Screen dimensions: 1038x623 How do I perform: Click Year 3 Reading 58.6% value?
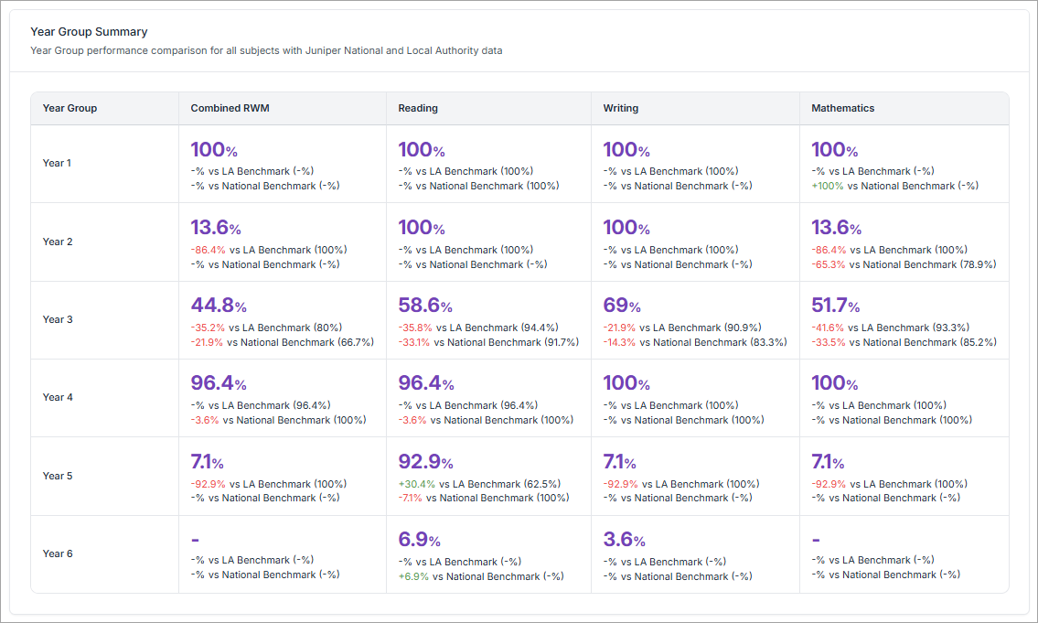pos(425,306)
